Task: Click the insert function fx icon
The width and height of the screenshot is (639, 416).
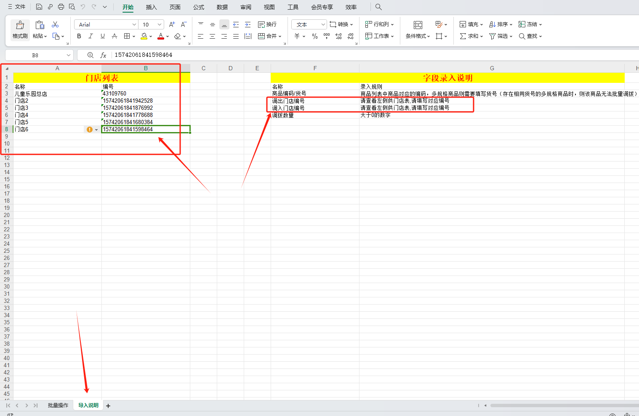Action: click(103, 55)
